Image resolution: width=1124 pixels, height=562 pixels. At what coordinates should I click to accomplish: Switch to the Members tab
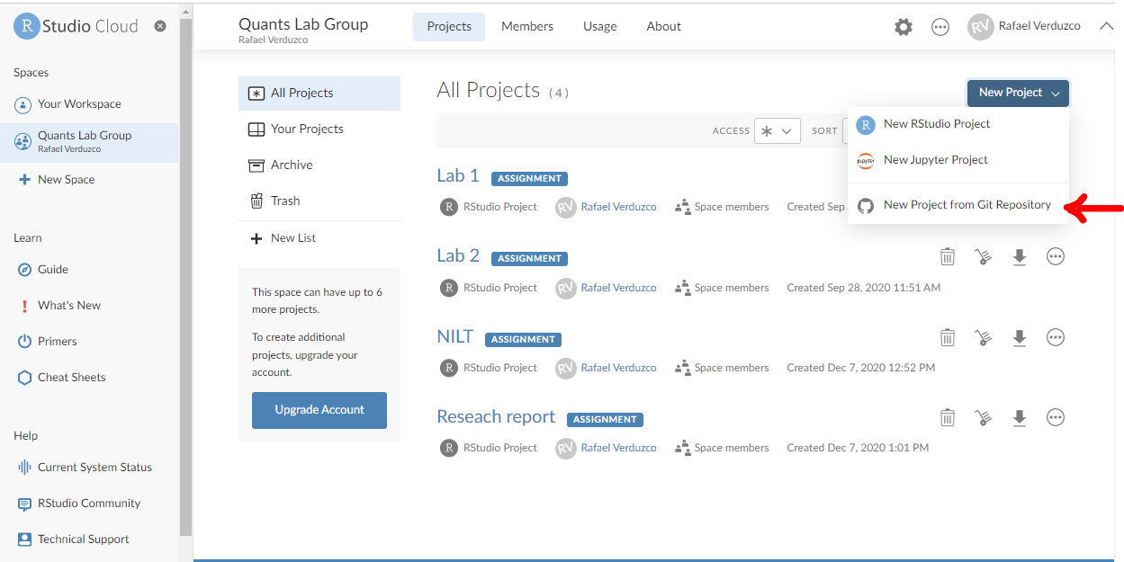[x=526, y=26]
